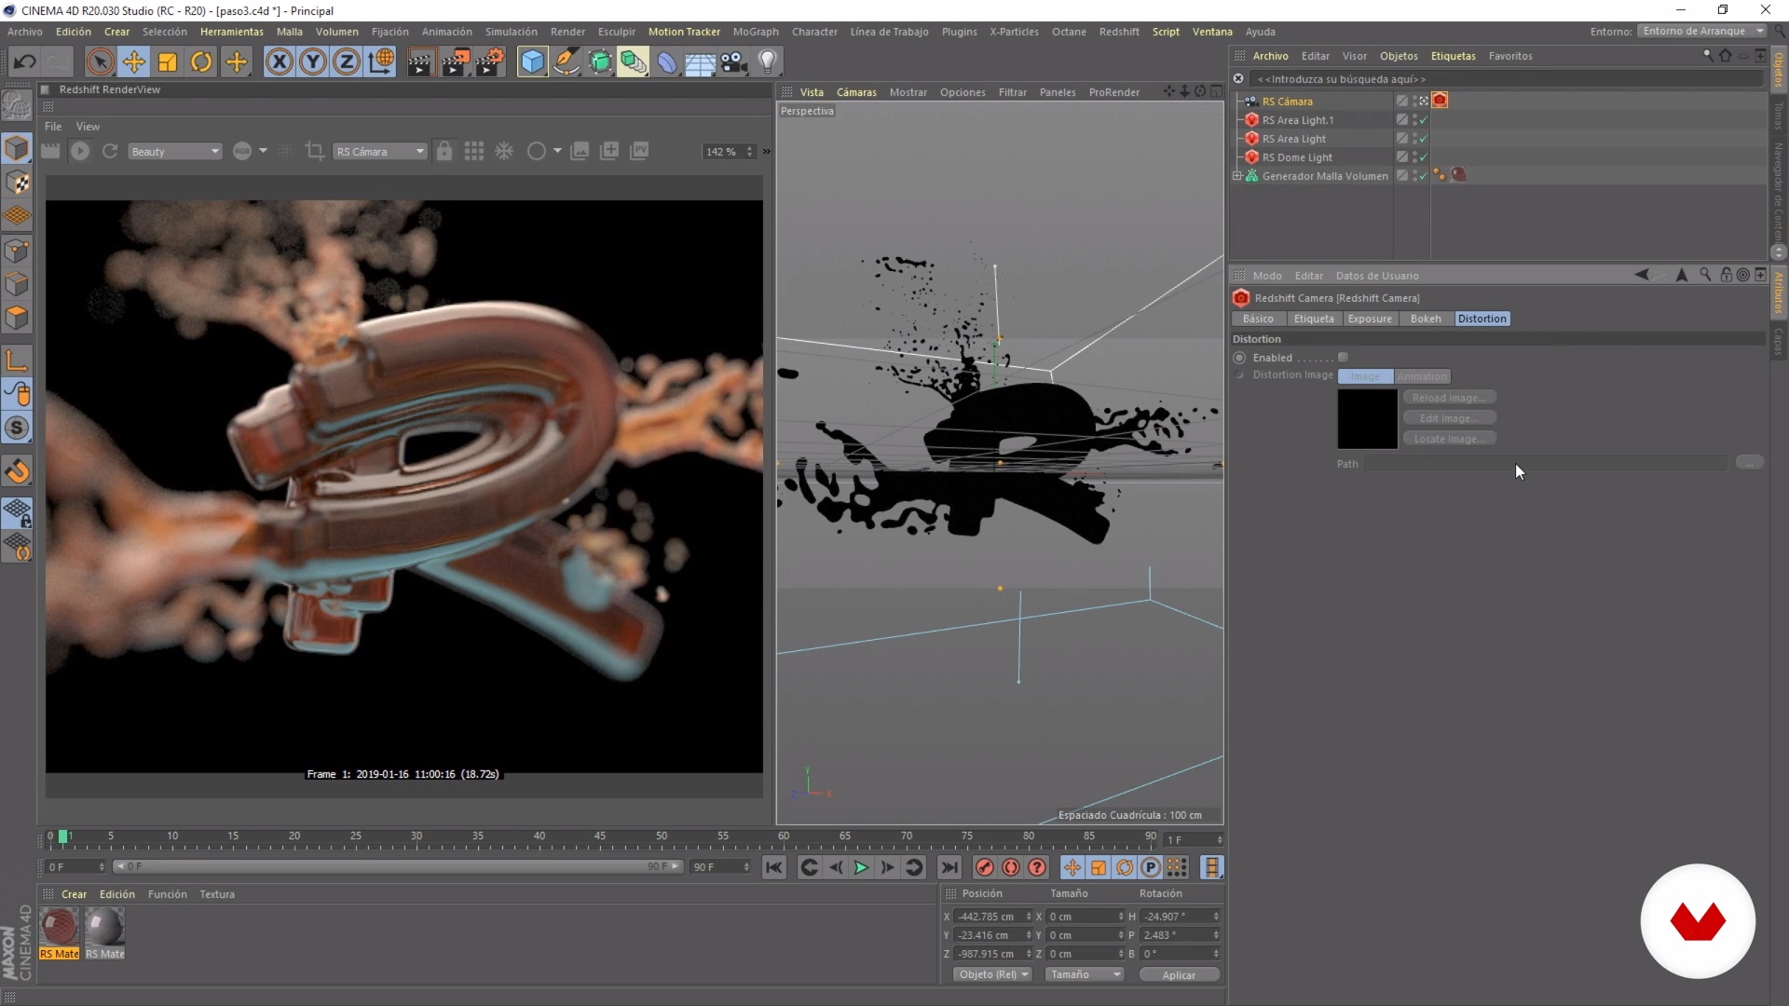Image resolution: width=1789 pixels, height=1006 pixels.
Task: Toggle the Z axis lock
Action: [347, 62]
